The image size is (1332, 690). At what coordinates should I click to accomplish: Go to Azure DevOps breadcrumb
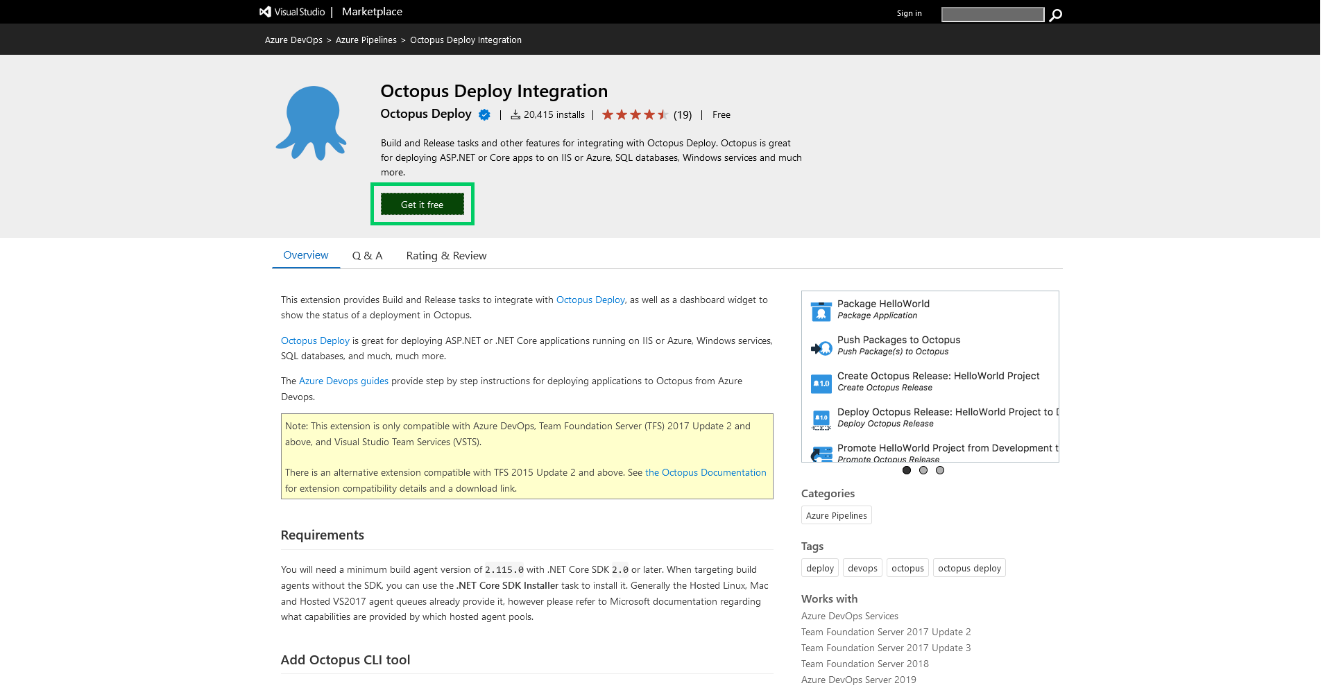click(x=293, y=40)
